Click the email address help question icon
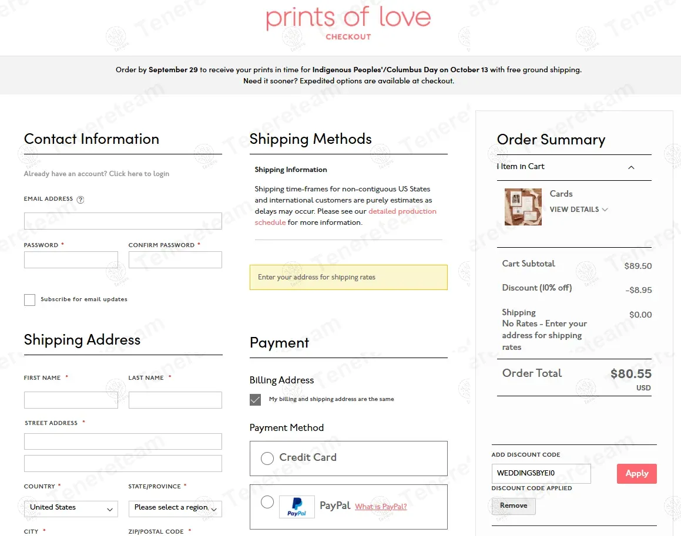Image resolution: width=681 pixels, height=536 pixels. coord(80,200)
